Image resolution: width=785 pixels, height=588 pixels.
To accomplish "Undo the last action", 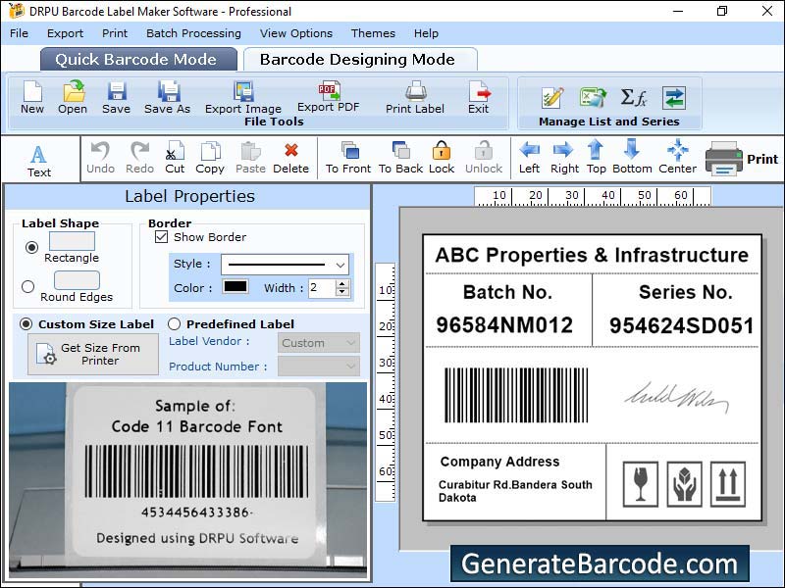I will click(x=99, y=155).
